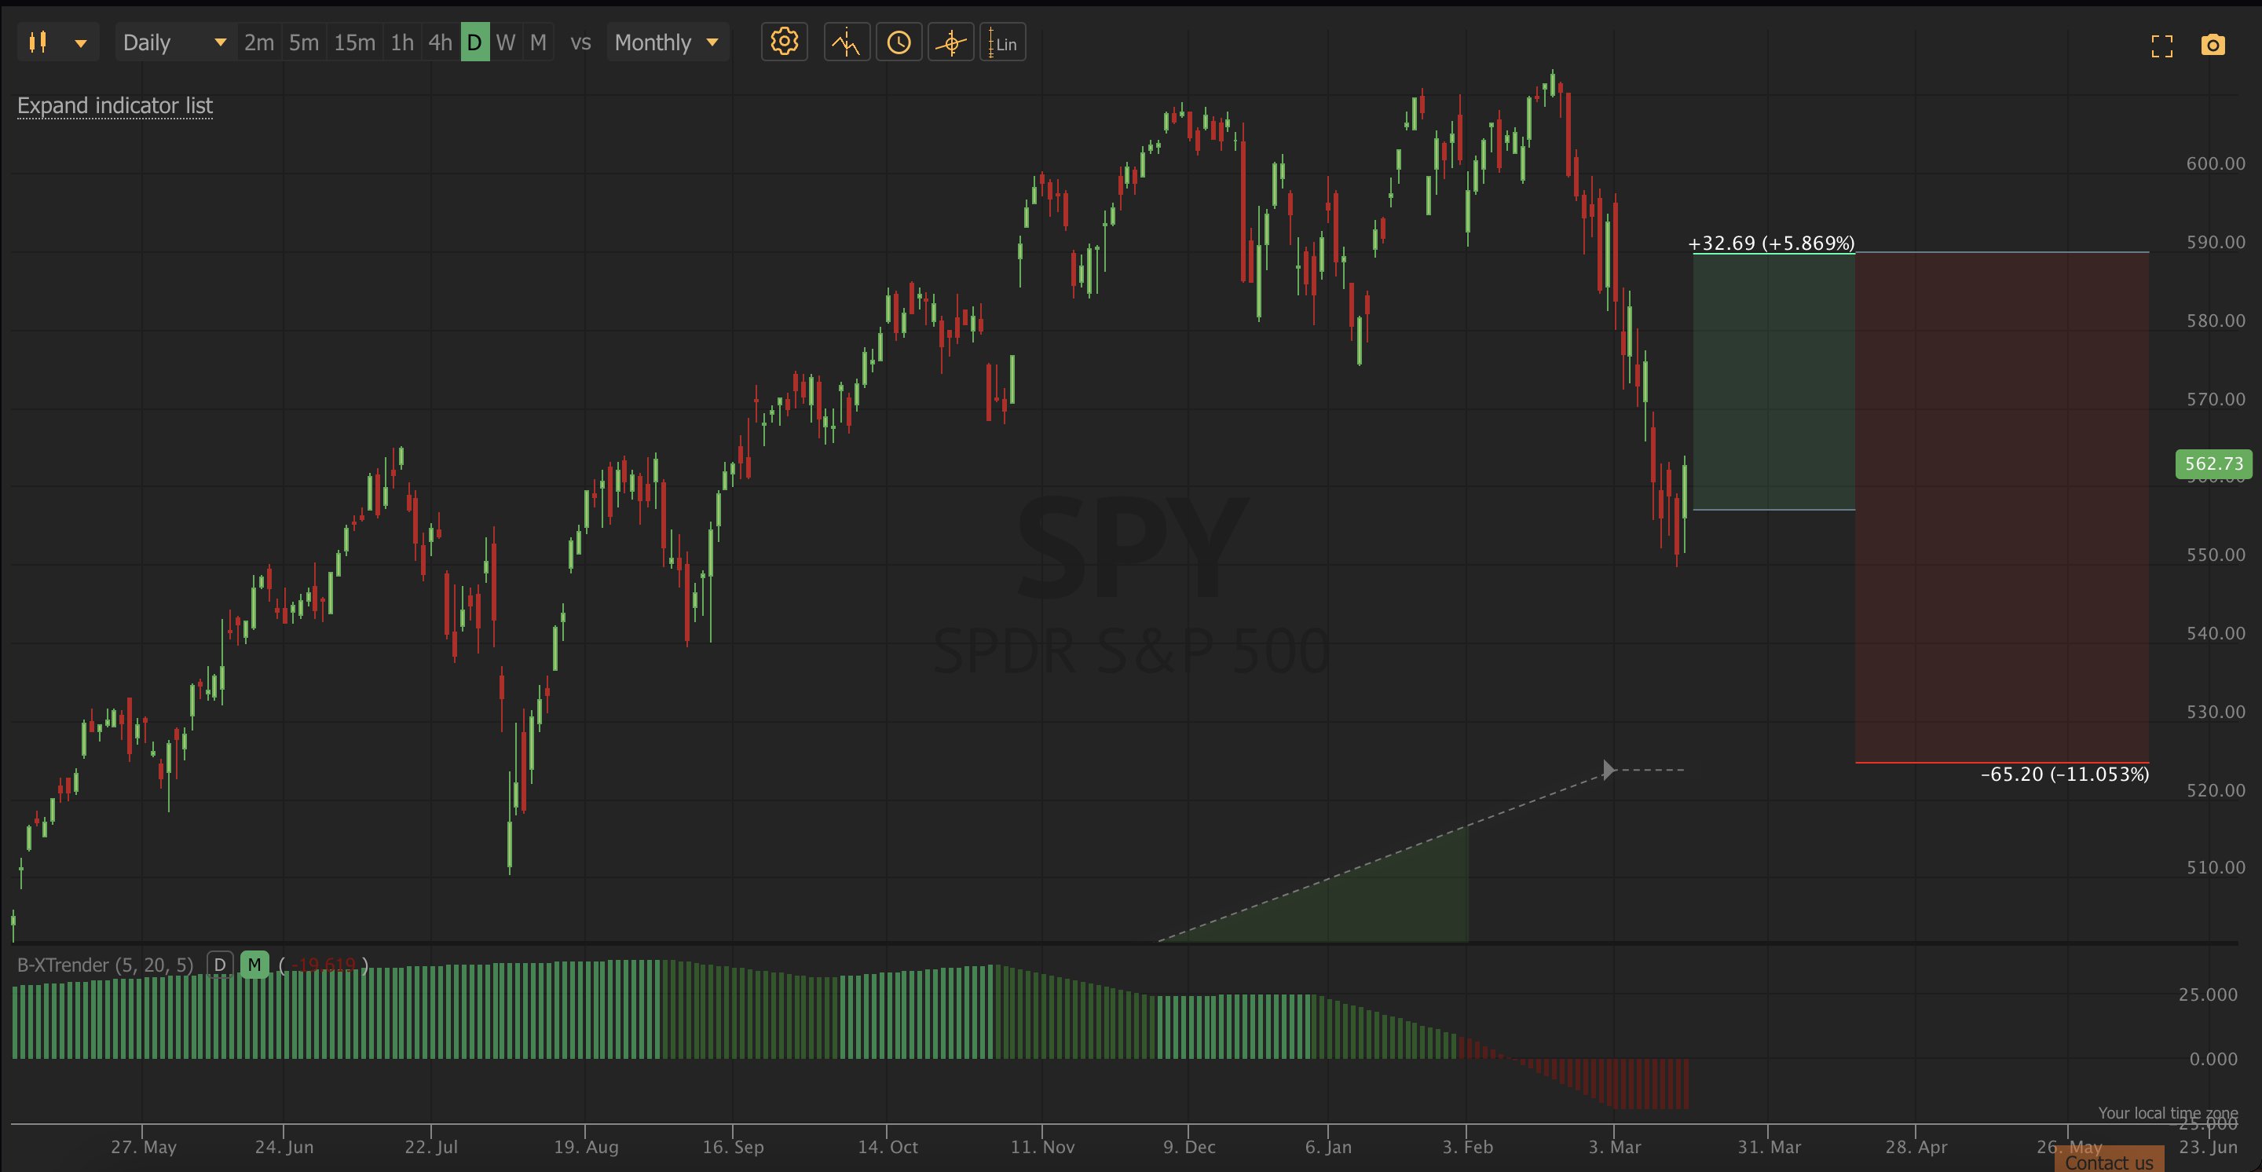
Task: Switch to the 15m interval
Action: [354, 42]
